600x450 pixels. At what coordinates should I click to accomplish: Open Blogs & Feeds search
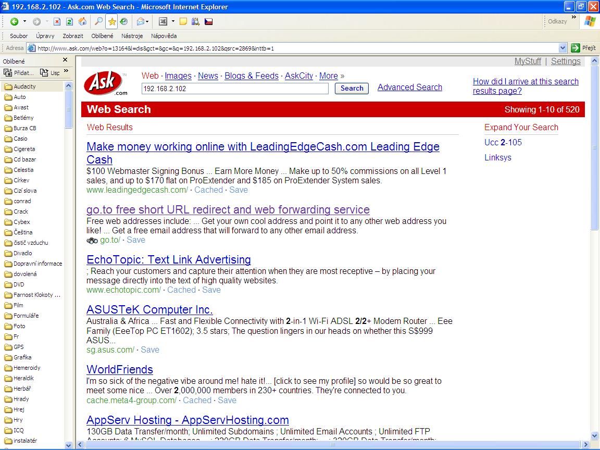point(252,76)
